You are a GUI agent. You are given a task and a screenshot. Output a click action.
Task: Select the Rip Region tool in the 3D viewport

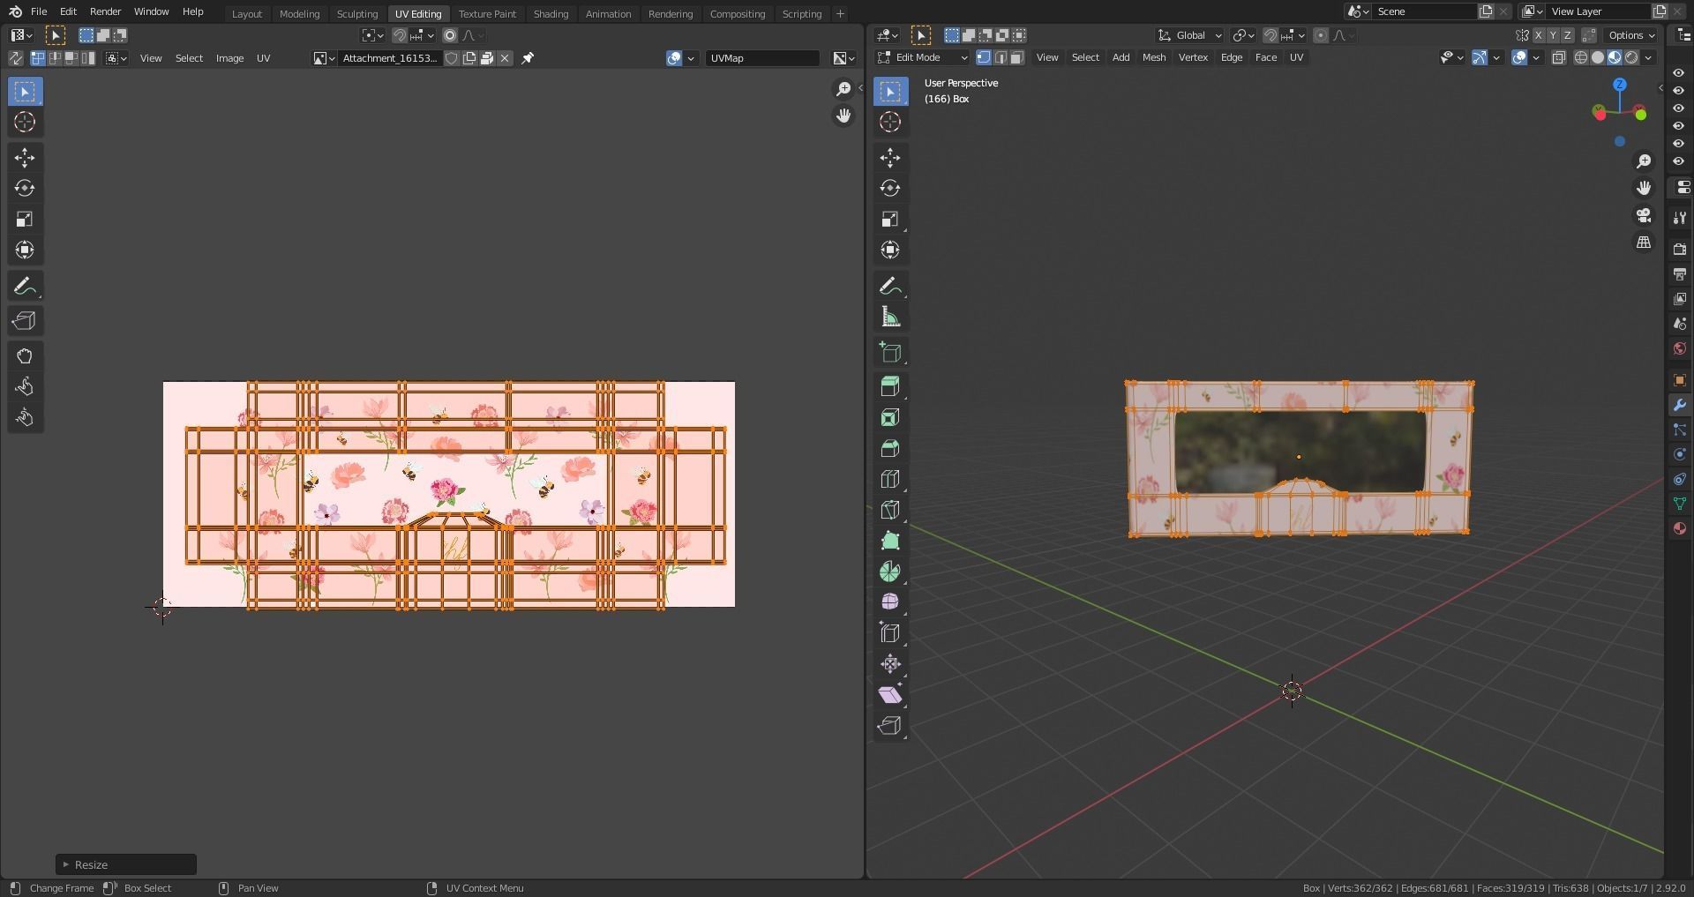point(890,726)
